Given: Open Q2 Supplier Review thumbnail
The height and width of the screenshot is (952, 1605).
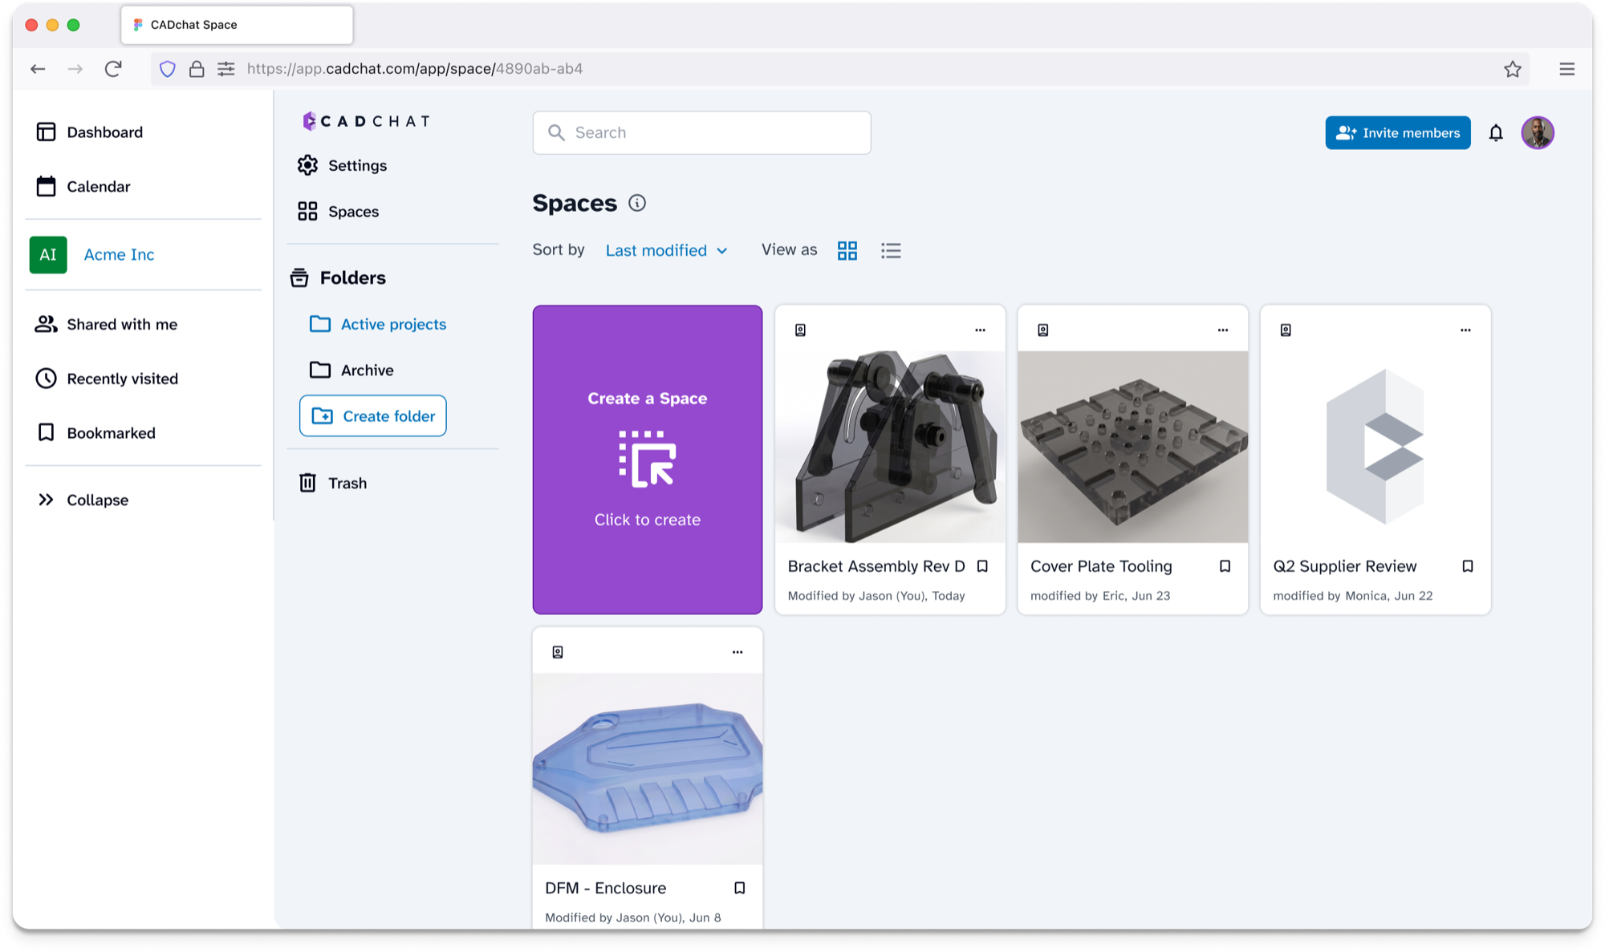Looking at the screenshot, I should pos(1375,447).
